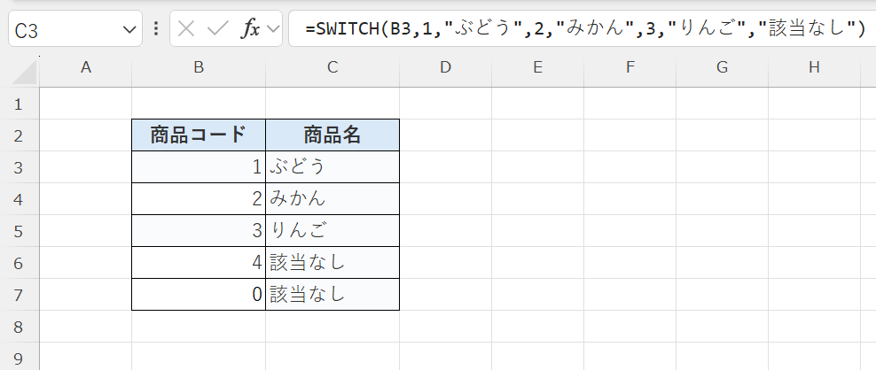The image size is (876, 370).
Task: Click the cell containing りんご
Action: point(332,230)
